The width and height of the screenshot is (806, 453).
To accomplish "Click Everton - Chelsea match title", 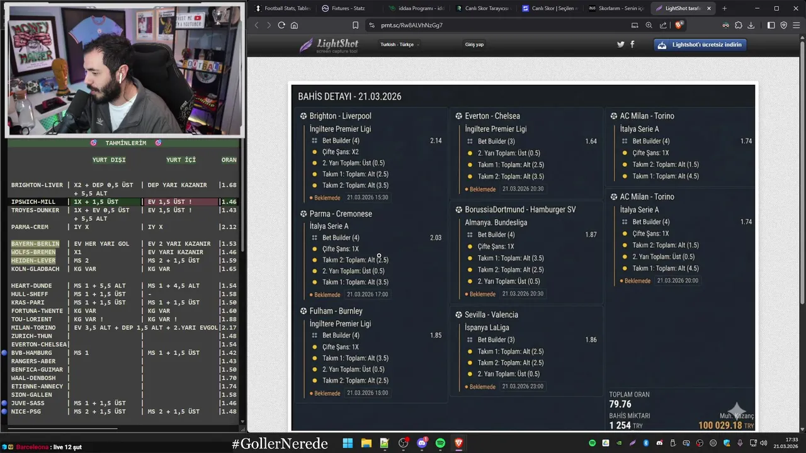I will tap(492, 116).
